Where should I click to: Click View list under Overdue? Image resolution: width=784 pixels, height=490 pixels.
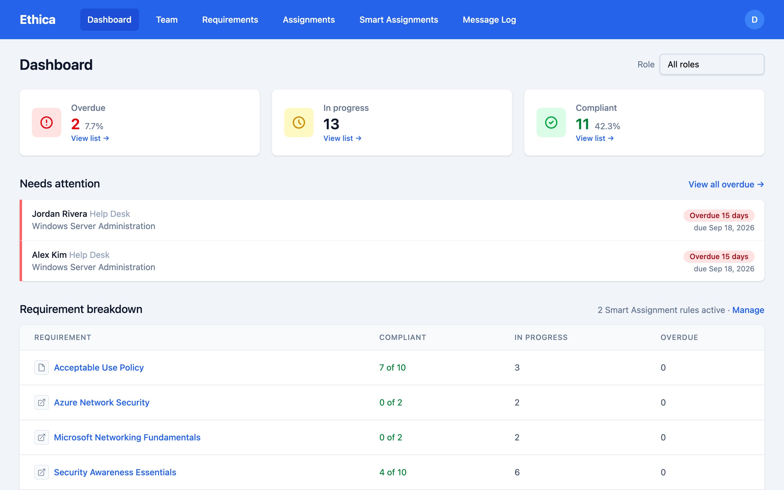[90, 138]
